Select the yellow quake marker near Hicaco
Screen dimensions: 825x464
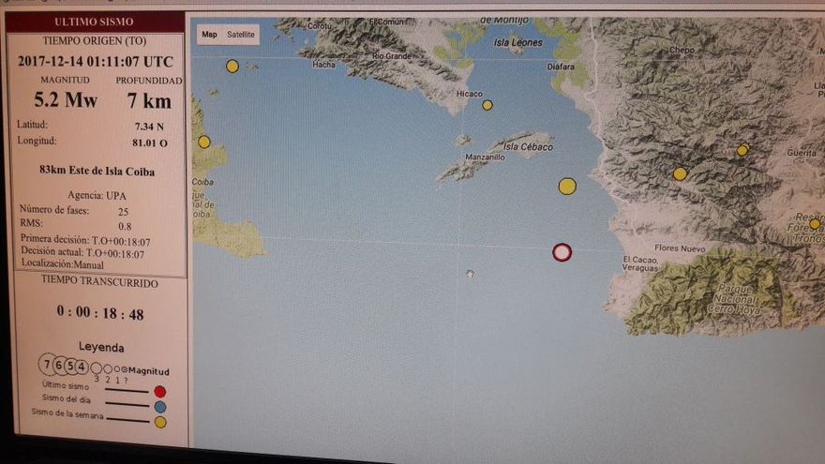pos(487,105)
